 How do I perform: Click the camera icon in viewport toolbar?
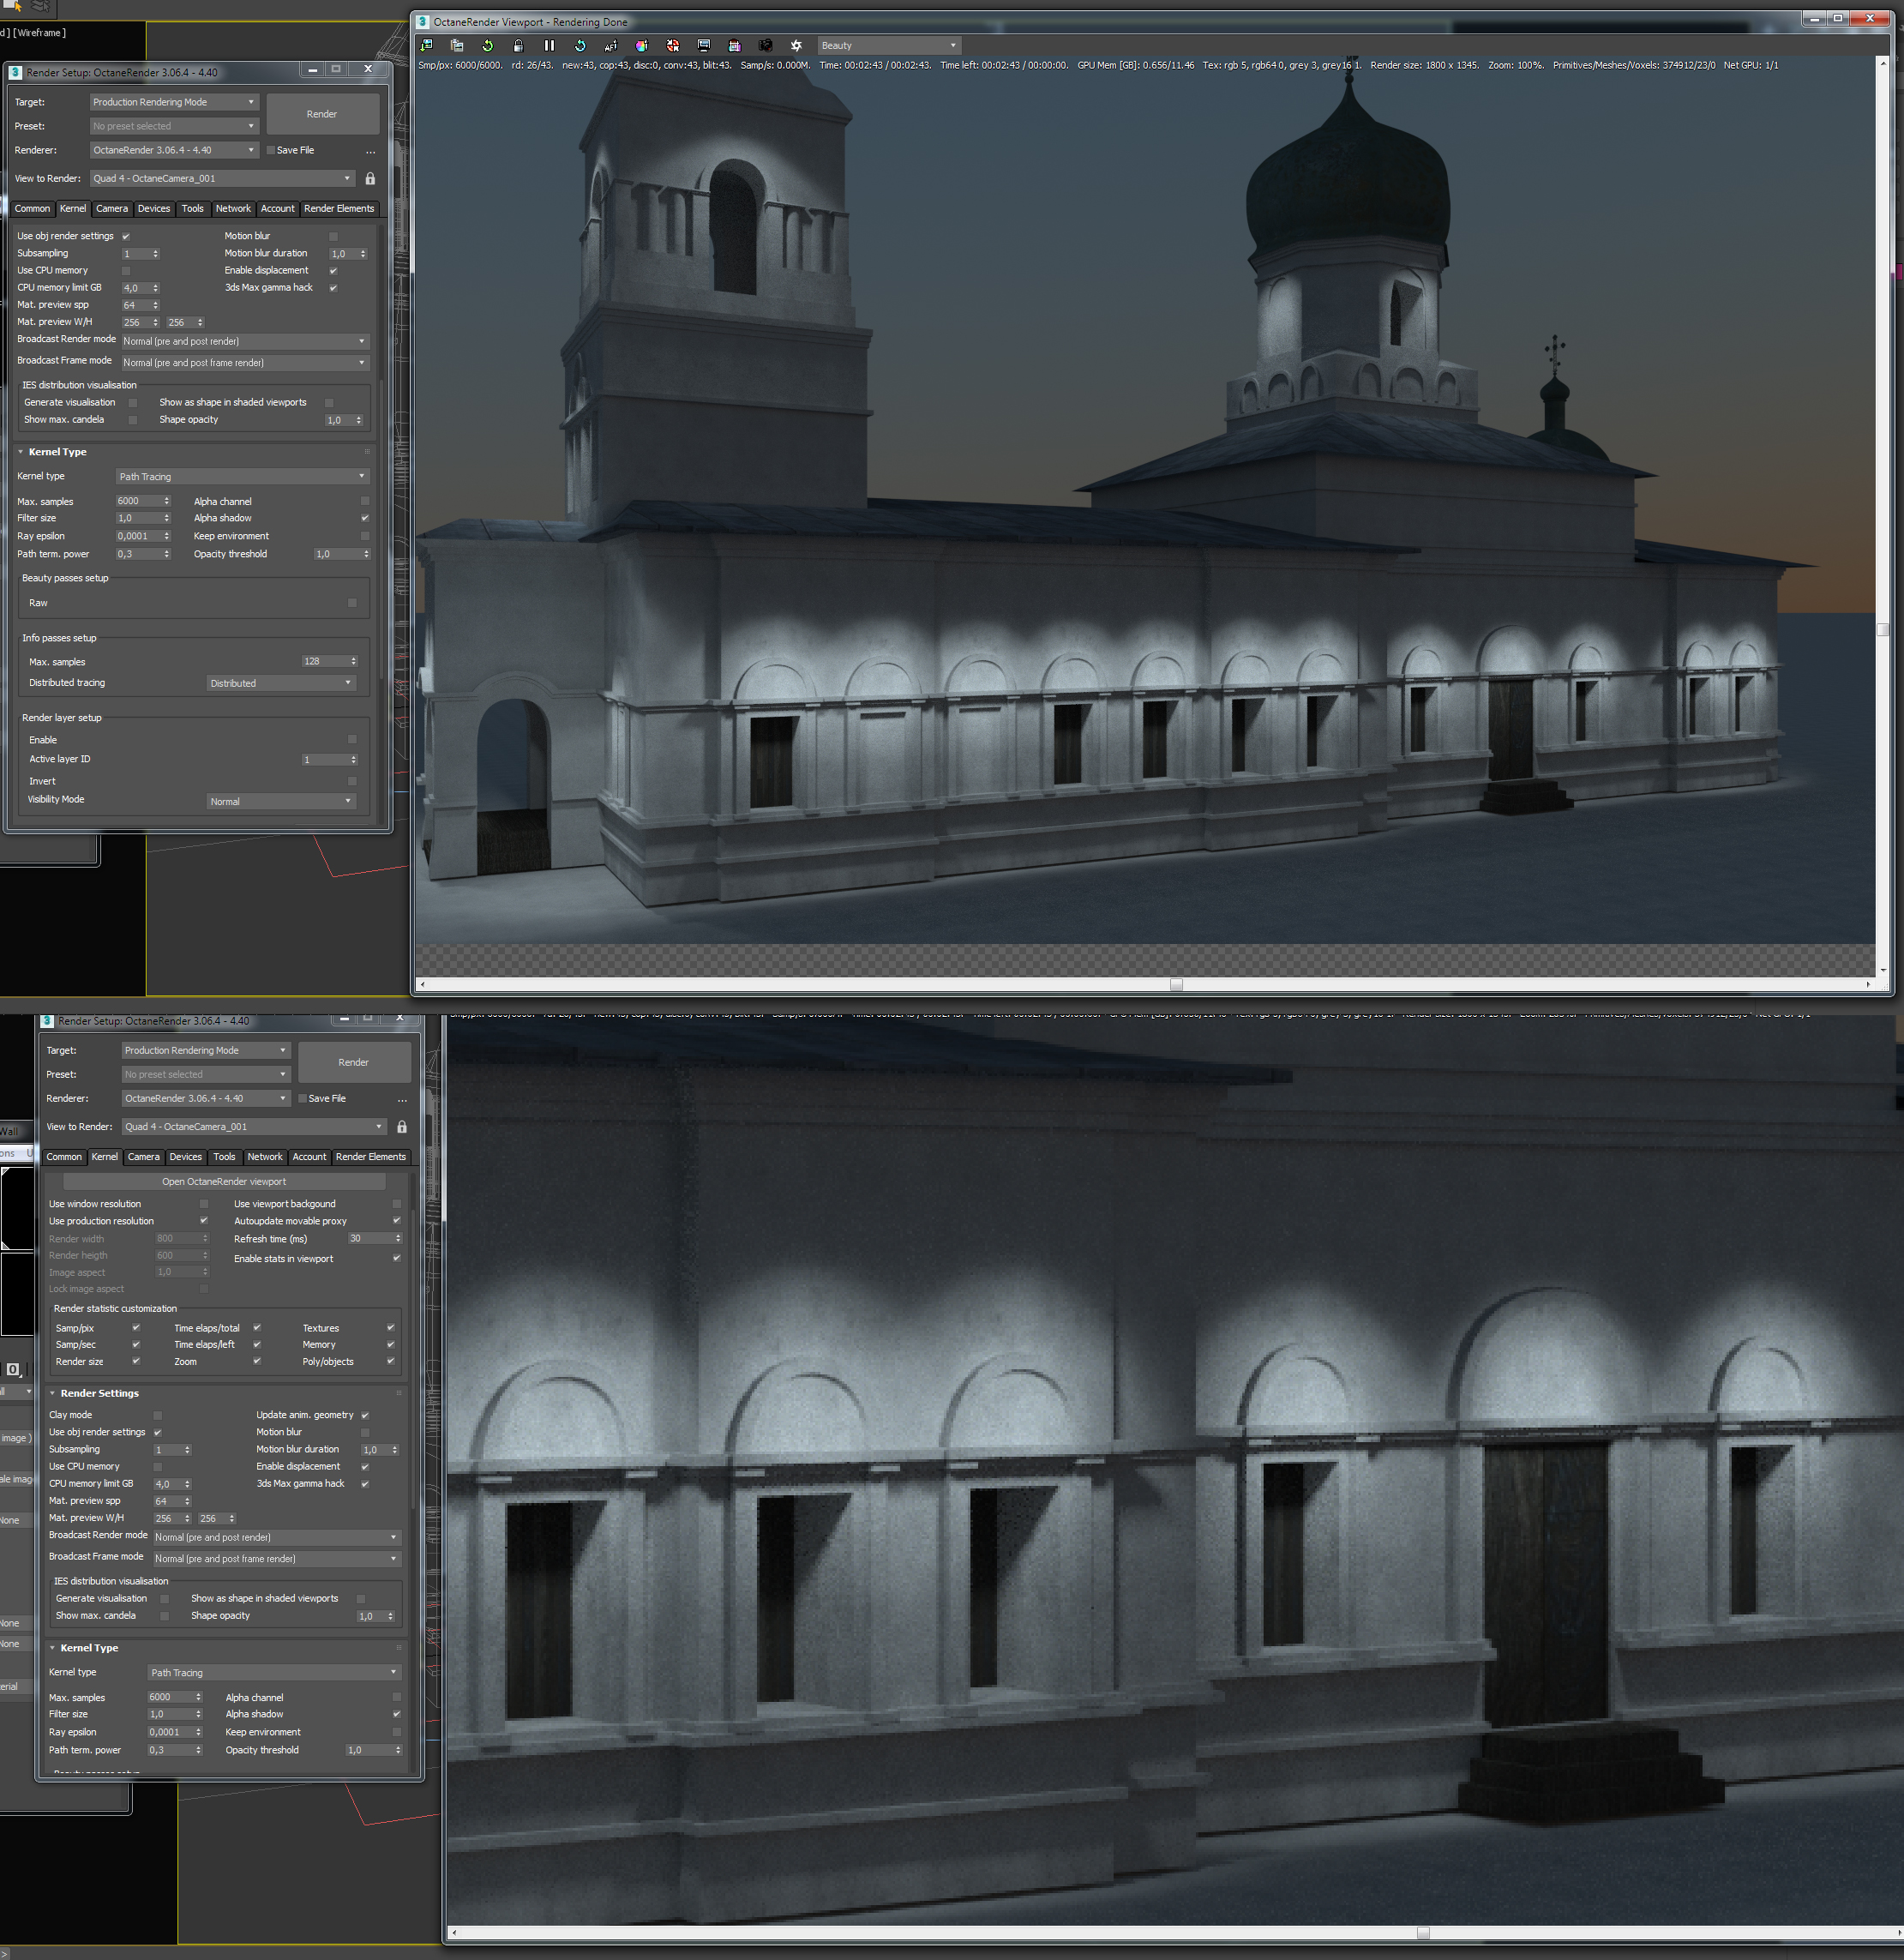(765, 46)
